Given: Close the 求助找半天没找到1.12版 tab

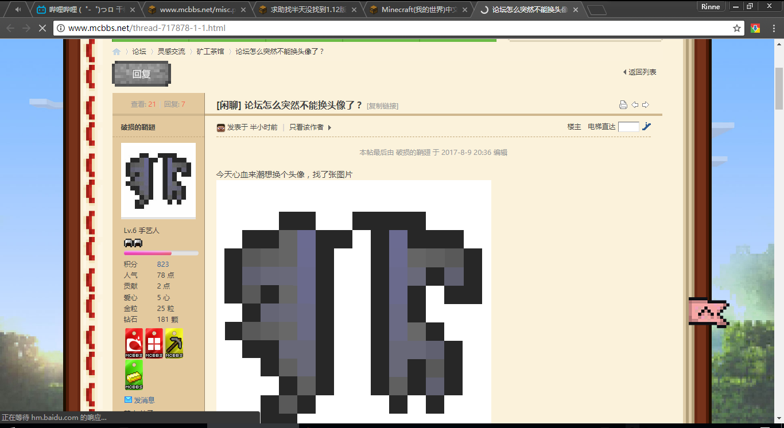Looking at the screenshot, I should 354,10.
